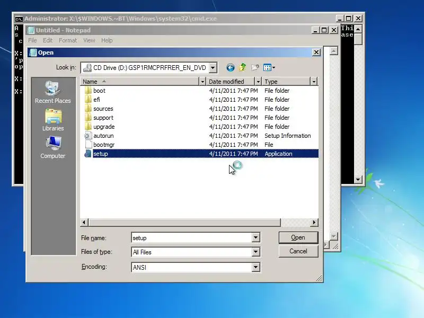Click the Notepad icon in Open dialog title
Image resolution: width=424 pixels, height=318 pixels.
(x=33, y=52)
